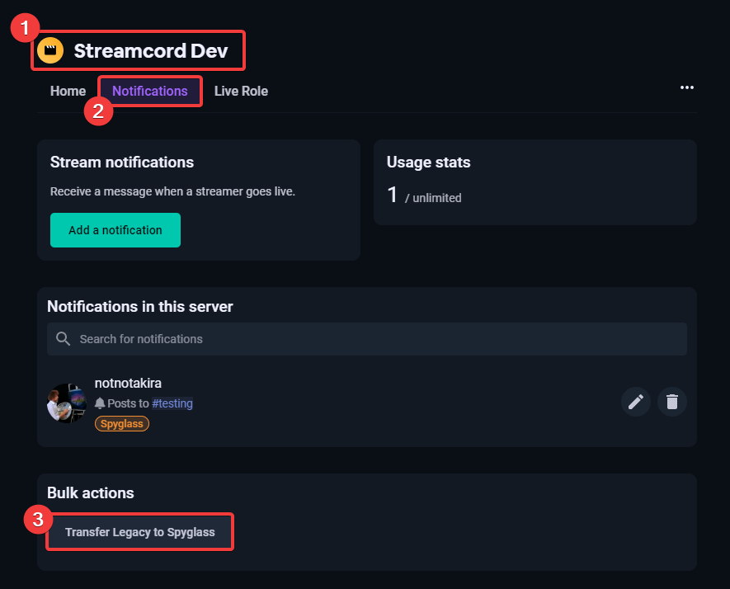The image size is (730, 589).
Task: Click the bell icon next to Posts to
Action: click(100, 403)
